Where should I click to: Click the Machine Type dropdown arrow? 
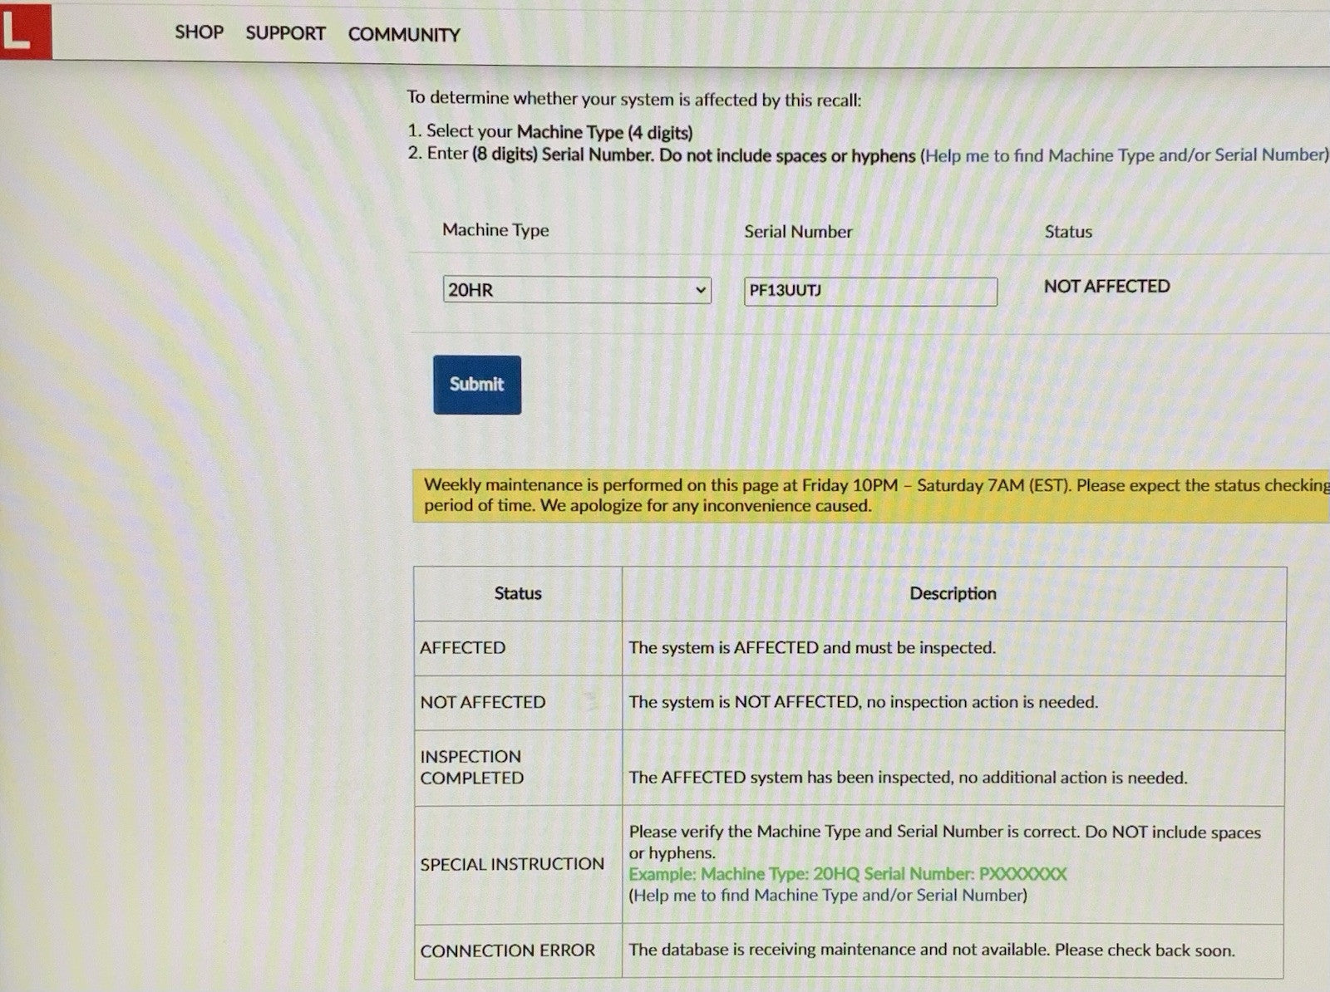tap(701, 290)
